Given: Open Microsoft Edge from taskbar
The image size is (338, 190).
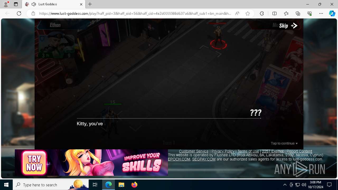Looking at the screenshot, I should 109,185.
